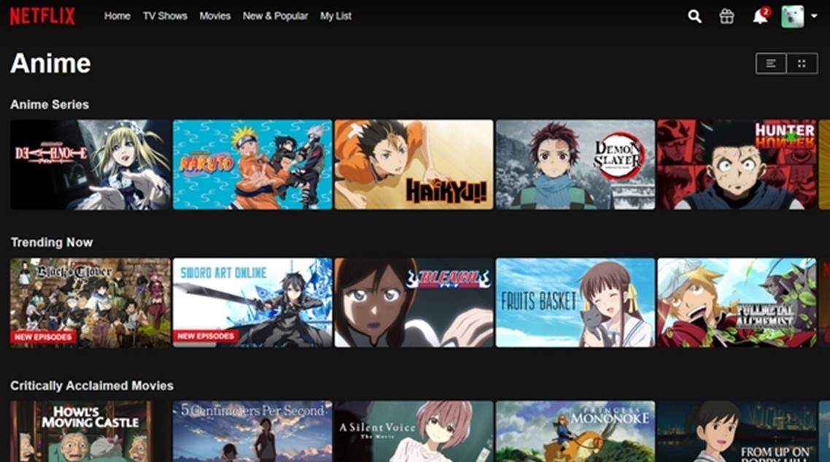Select the Princess Mononoke thumbnail
The image size is (830, 462).
click(x=575, y=431)
